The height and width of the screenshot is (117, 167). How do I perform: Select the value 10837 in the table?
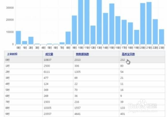pyautogui.click(x=48, y=60)
